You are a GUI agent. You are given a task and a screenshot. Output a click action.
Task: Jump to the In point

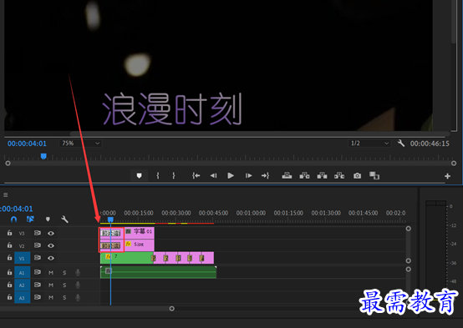tap(196, 176)
